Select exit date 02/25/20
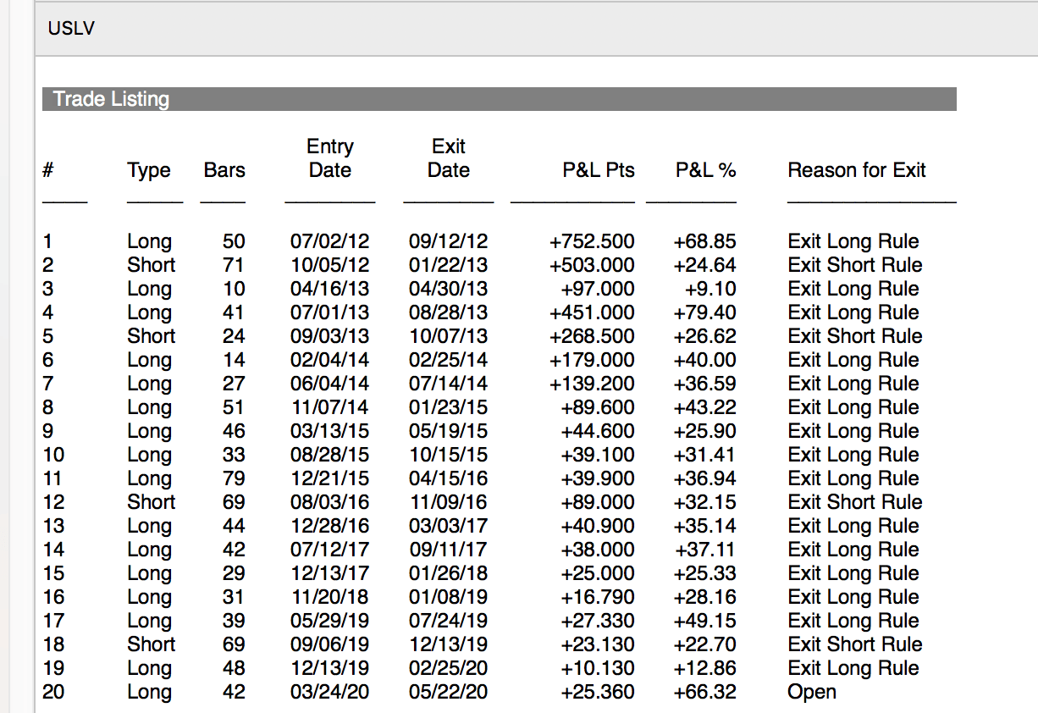 click(449, 668)
